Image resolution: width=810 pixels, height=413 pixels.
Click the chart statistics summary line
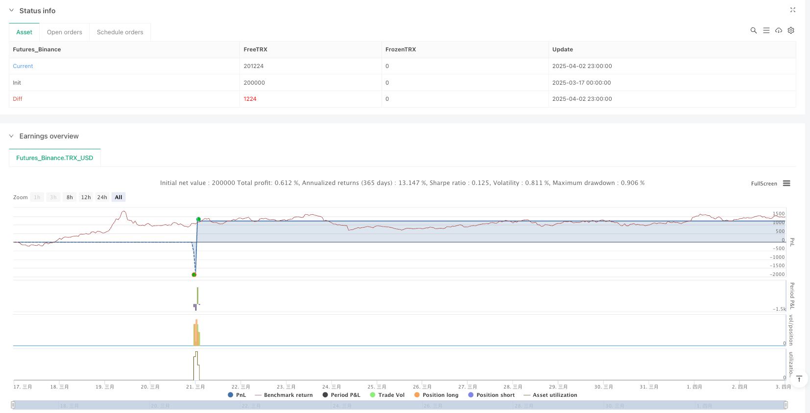(x=402, y=183)
